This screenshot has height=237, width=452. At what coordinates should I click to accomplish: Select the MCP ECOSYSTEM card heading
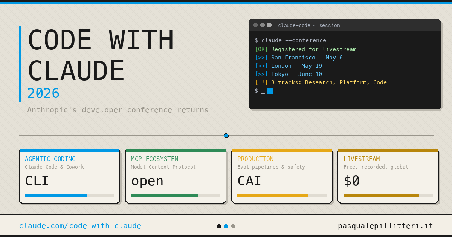pyautogui.click(x=154, y=159)
